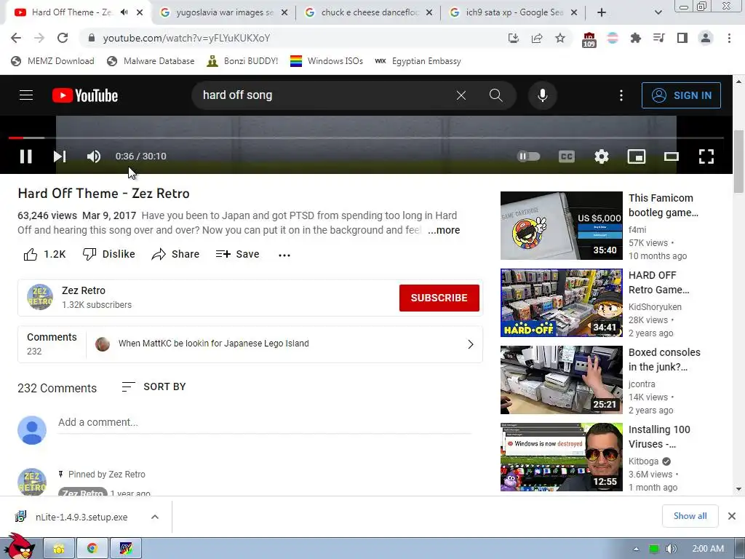Click the address bar URL
This screenshot has height=559, width=745.
pyautogui.click(x=187, y=38)
